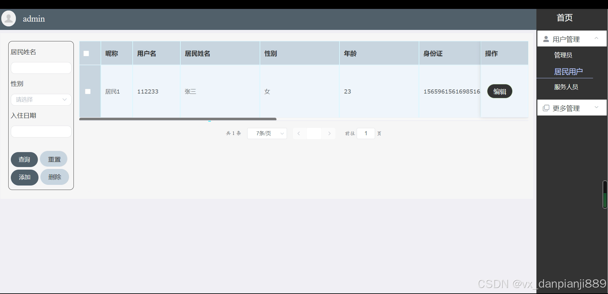Click the 查询 button
Viewport: 608px width, 294px height.
24,159
